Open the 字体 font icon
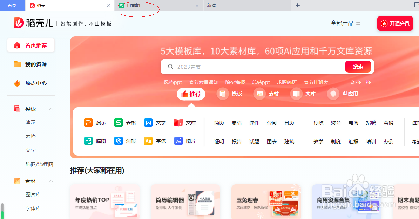 click(x=148, y=141)
